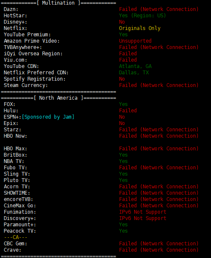Click the Peacock TV Yes result
211x258 pixels.
coord(123,231)
